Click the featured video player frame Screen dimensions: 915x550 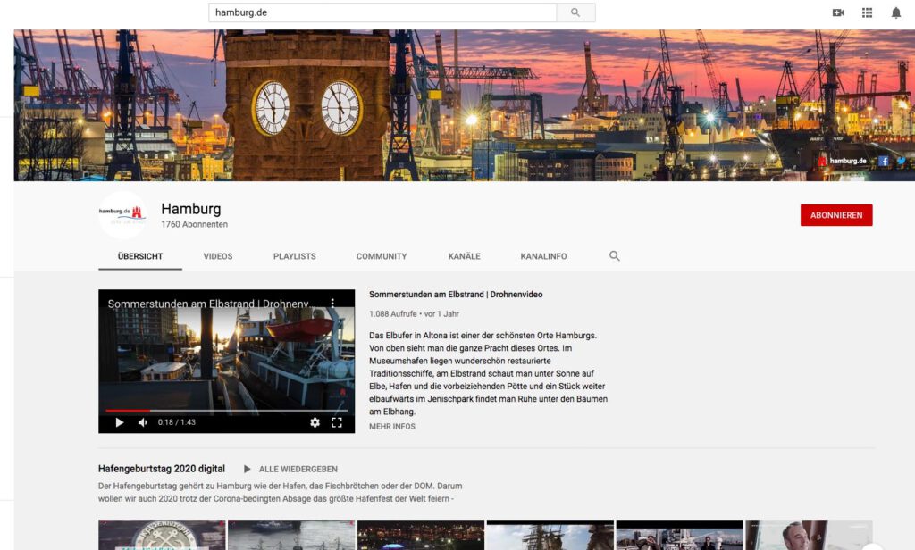(226, 361)
